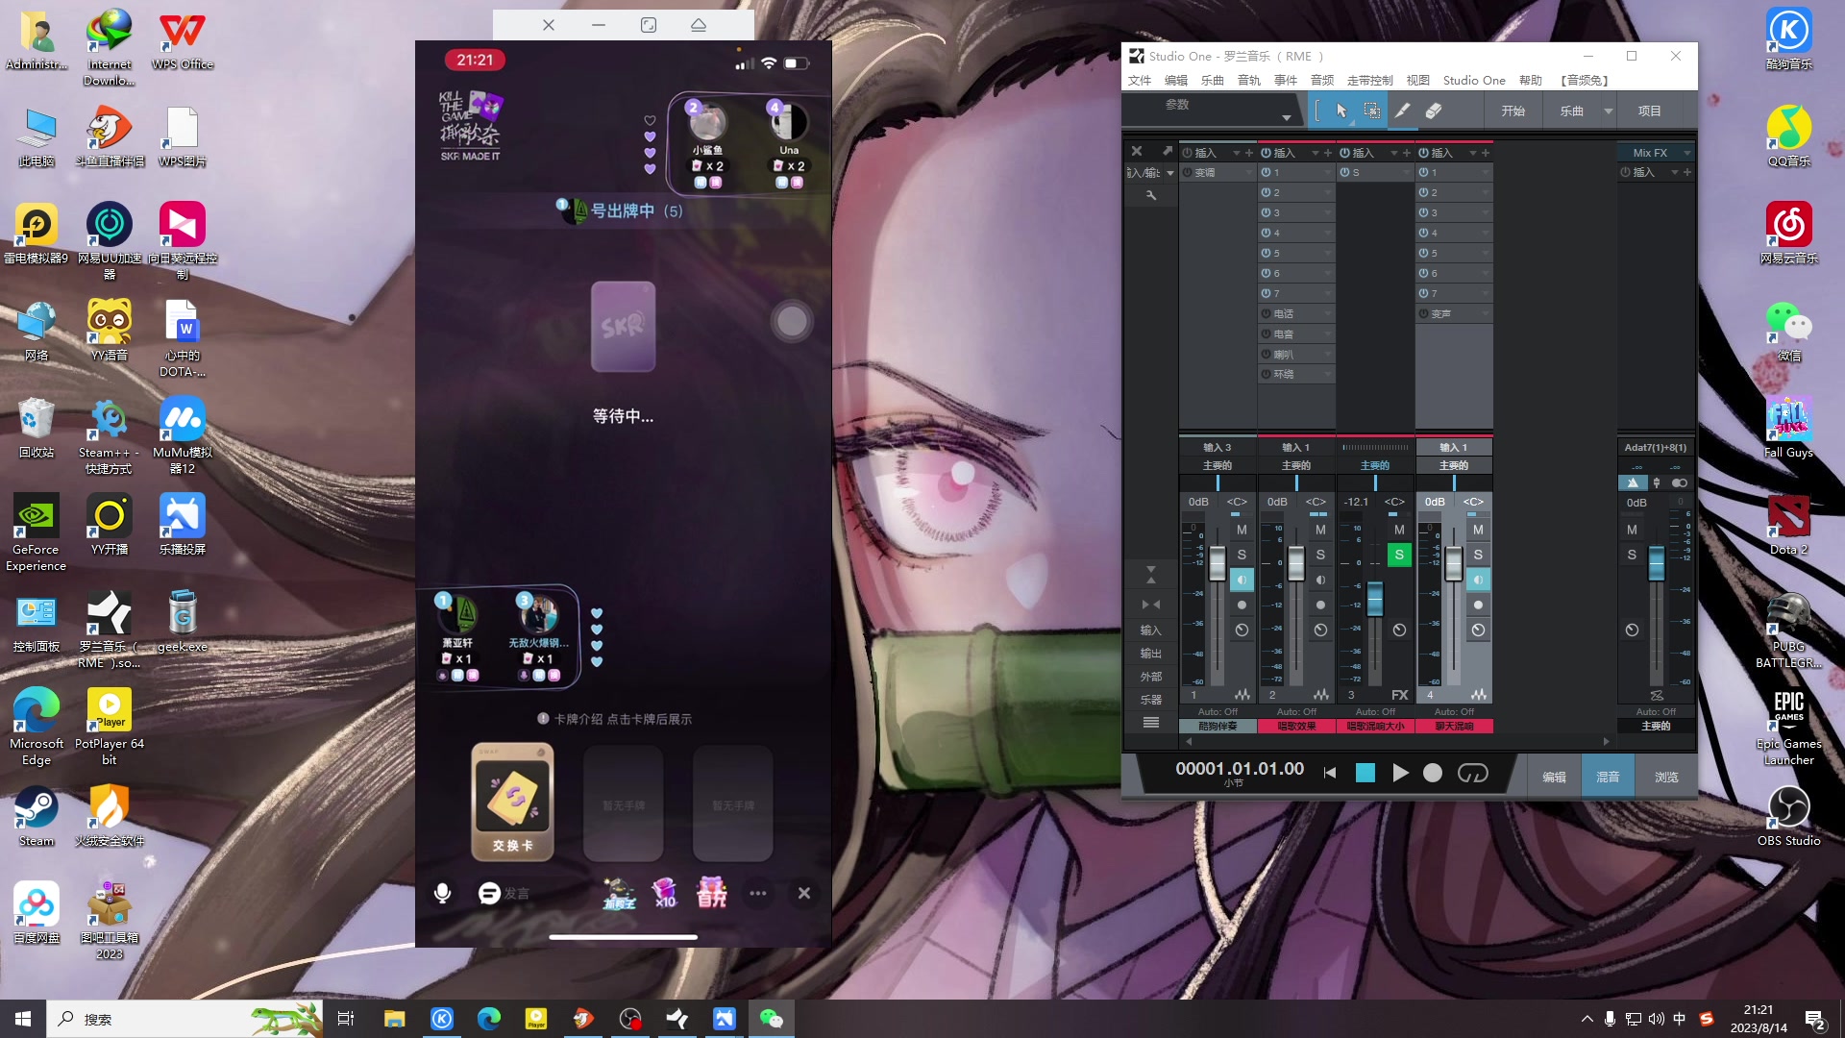Click the waveform icon at bottom of channel 1
Viewport: 1845px width, 1038px height.
1242,695
